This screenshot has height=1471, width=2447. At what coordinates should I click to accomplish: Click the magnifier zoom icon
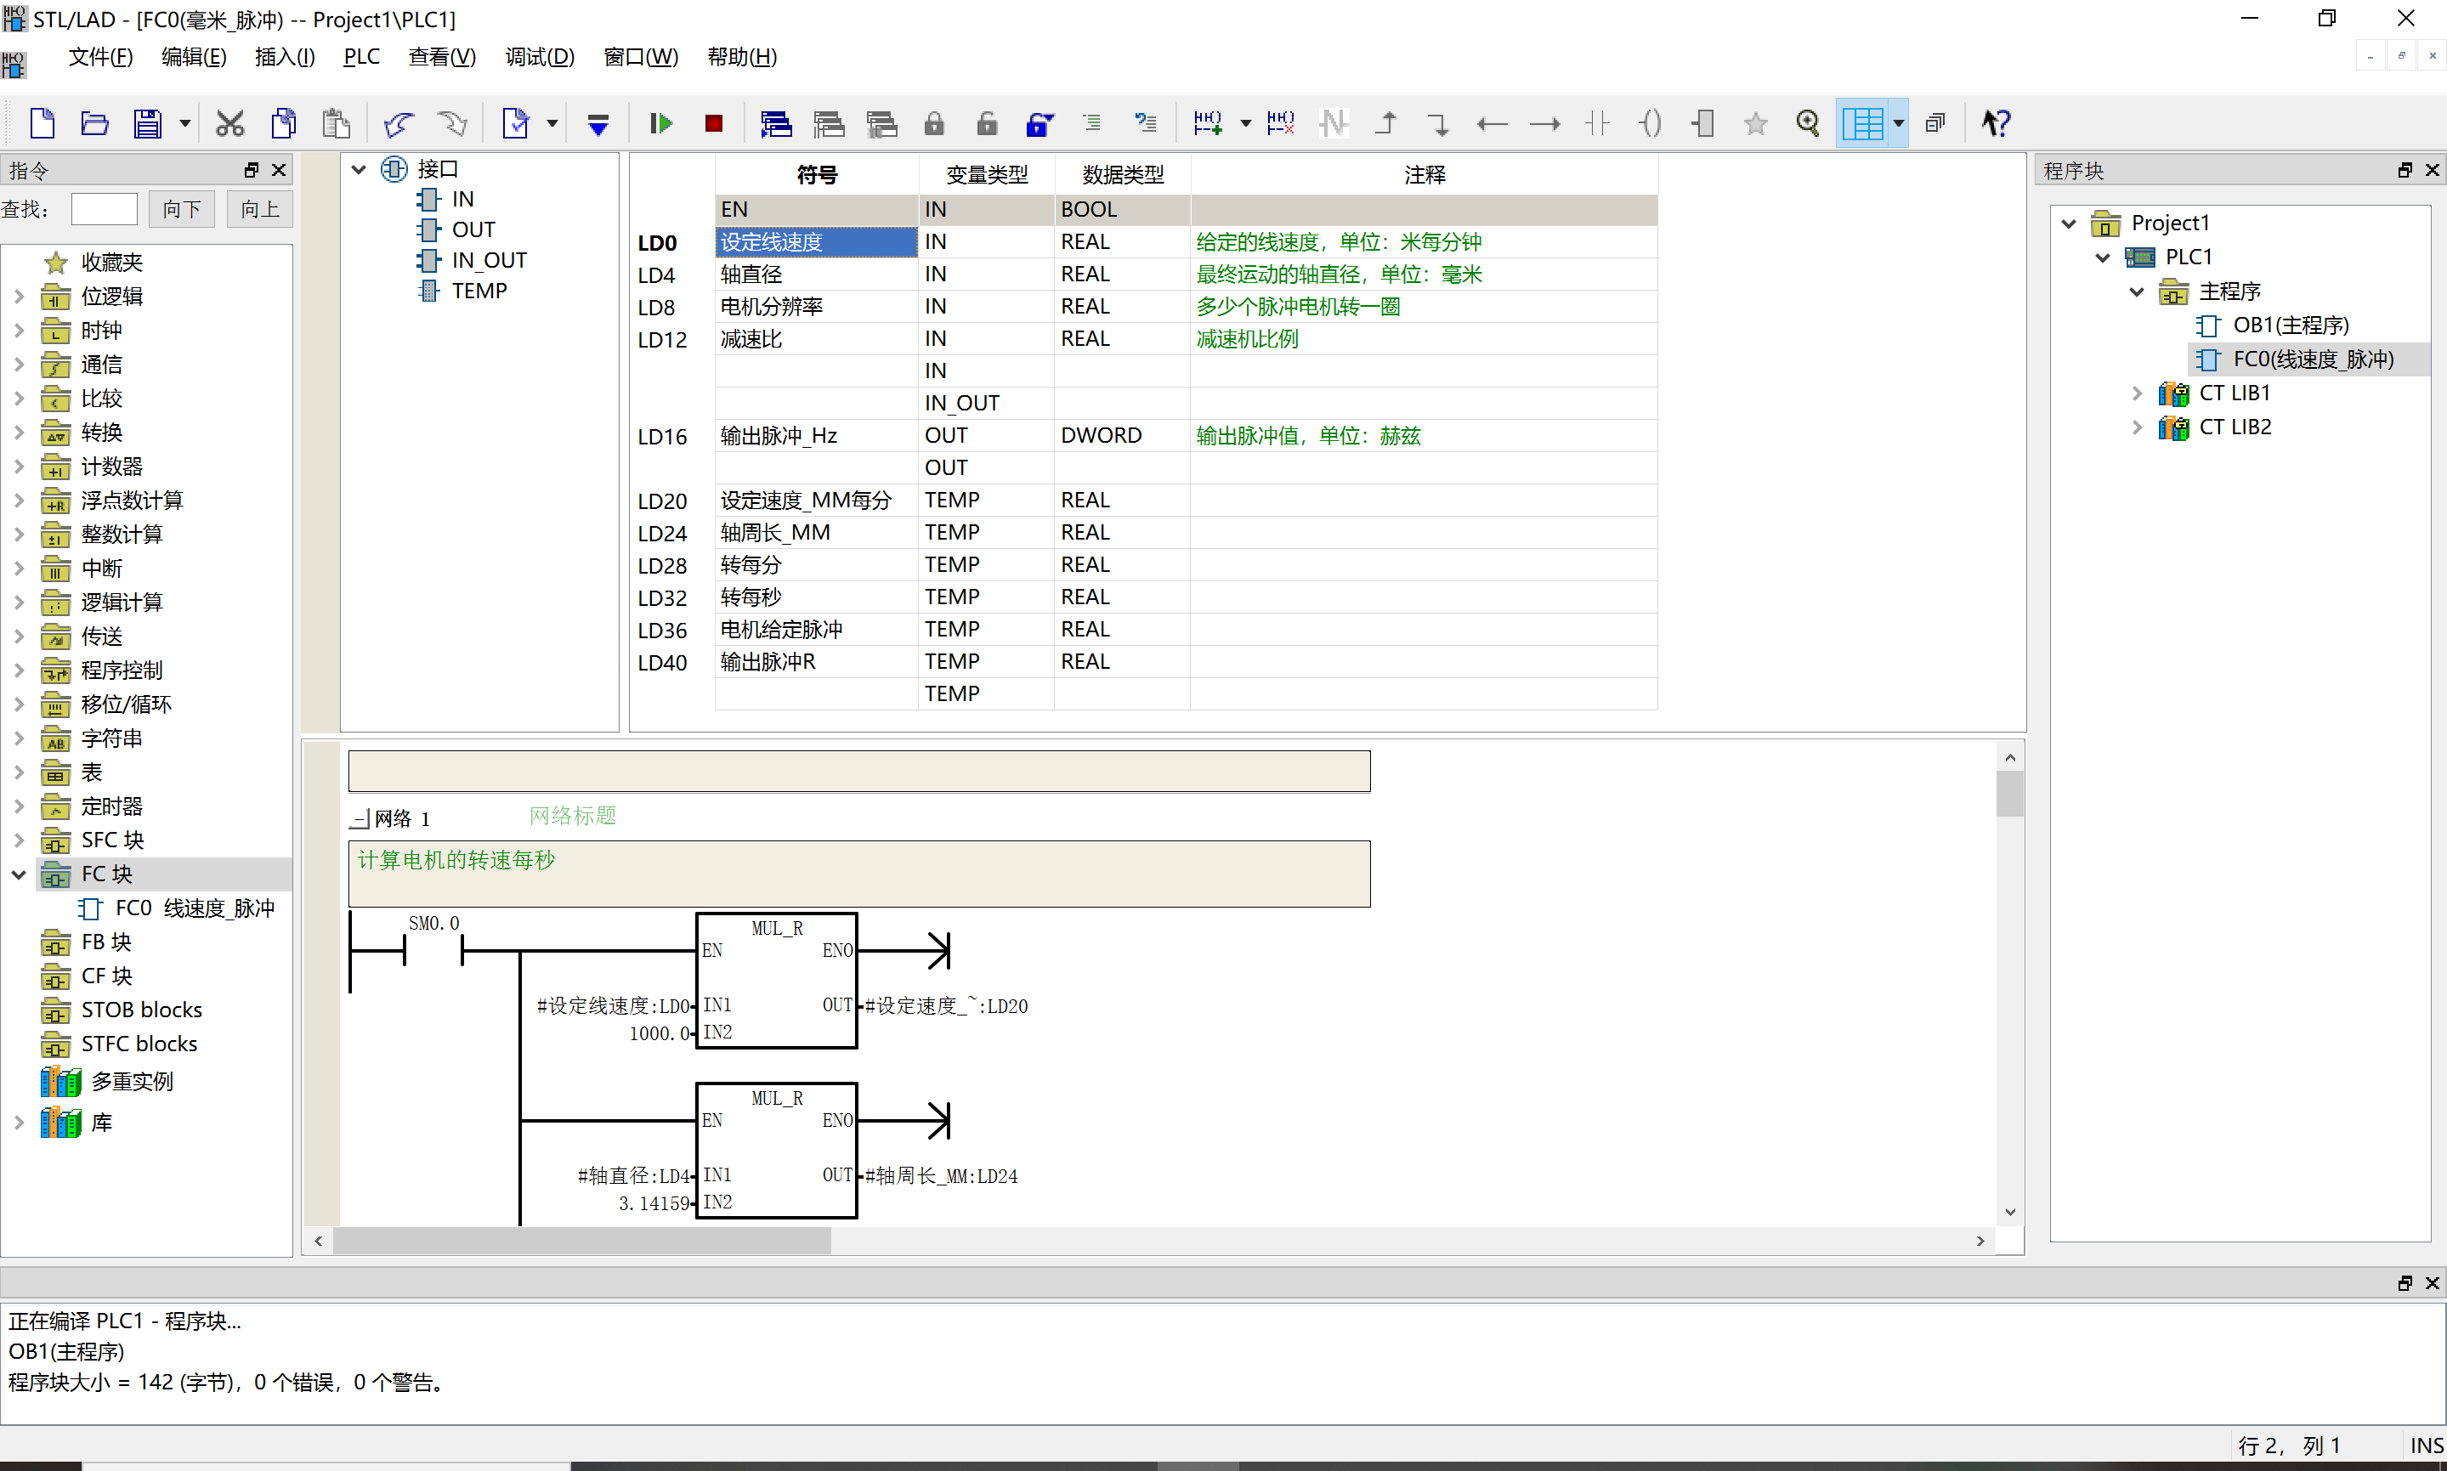(1808, 123)
